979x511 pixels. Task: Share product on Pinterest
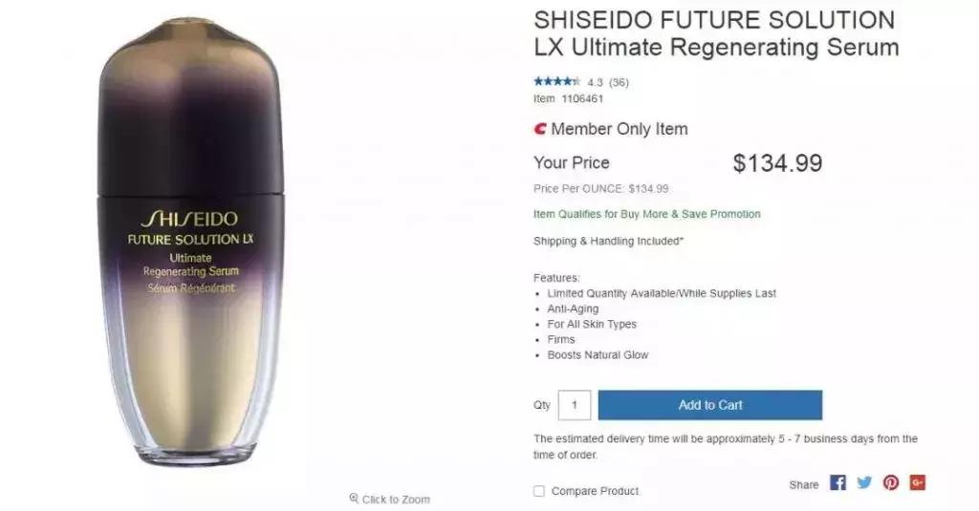coord(891,483)
